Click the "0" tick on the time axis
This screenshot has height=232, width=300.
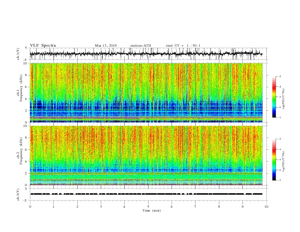(x=30, y=207)
